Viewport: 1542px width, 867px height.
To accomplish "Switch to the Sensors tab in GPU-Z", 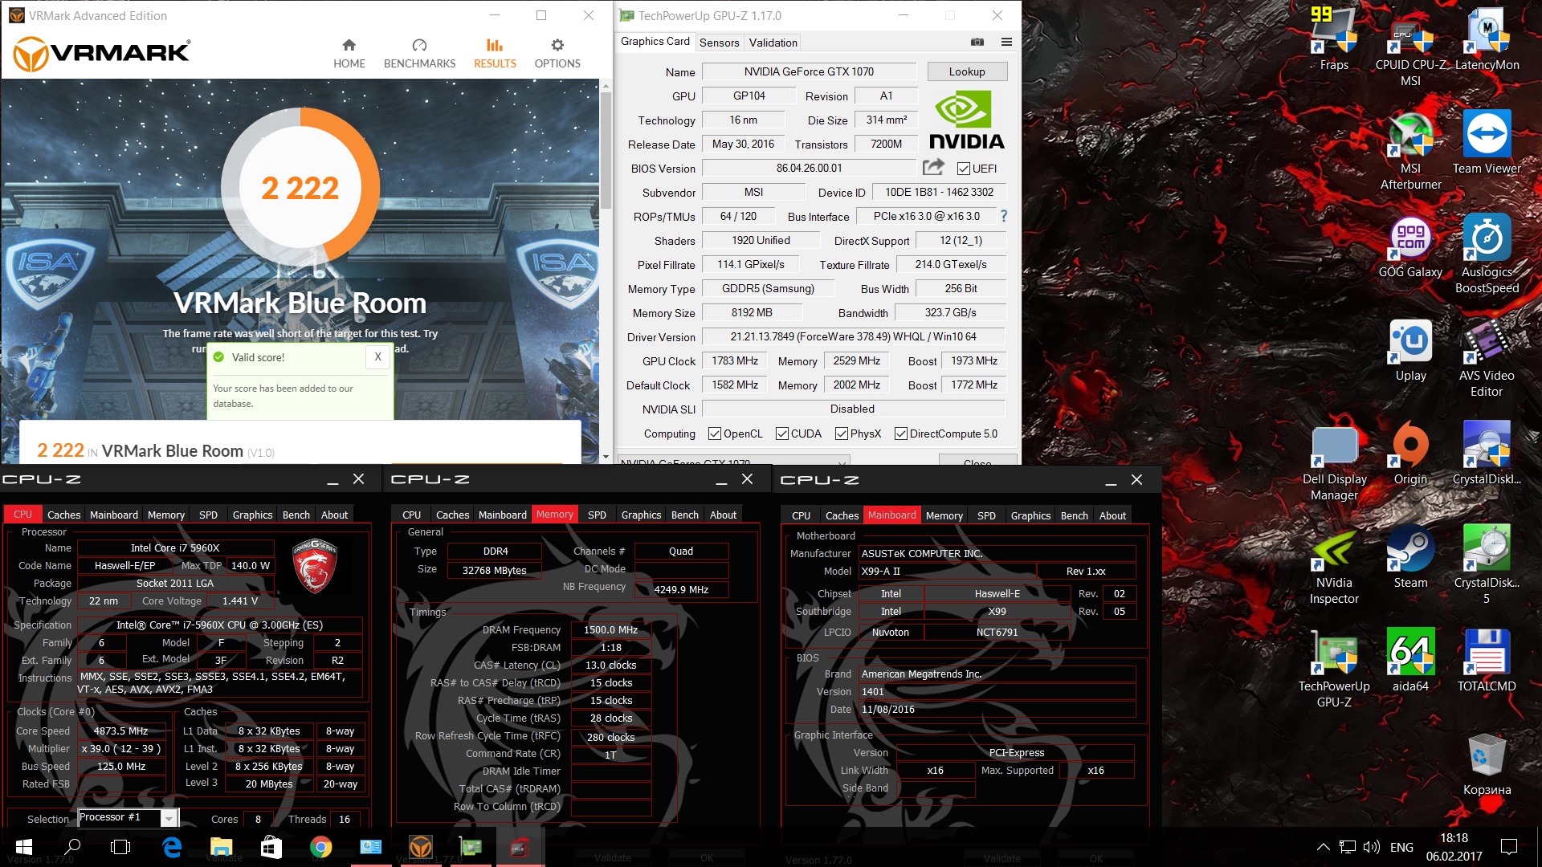I will pyautogui.click(x=719, y=43).
